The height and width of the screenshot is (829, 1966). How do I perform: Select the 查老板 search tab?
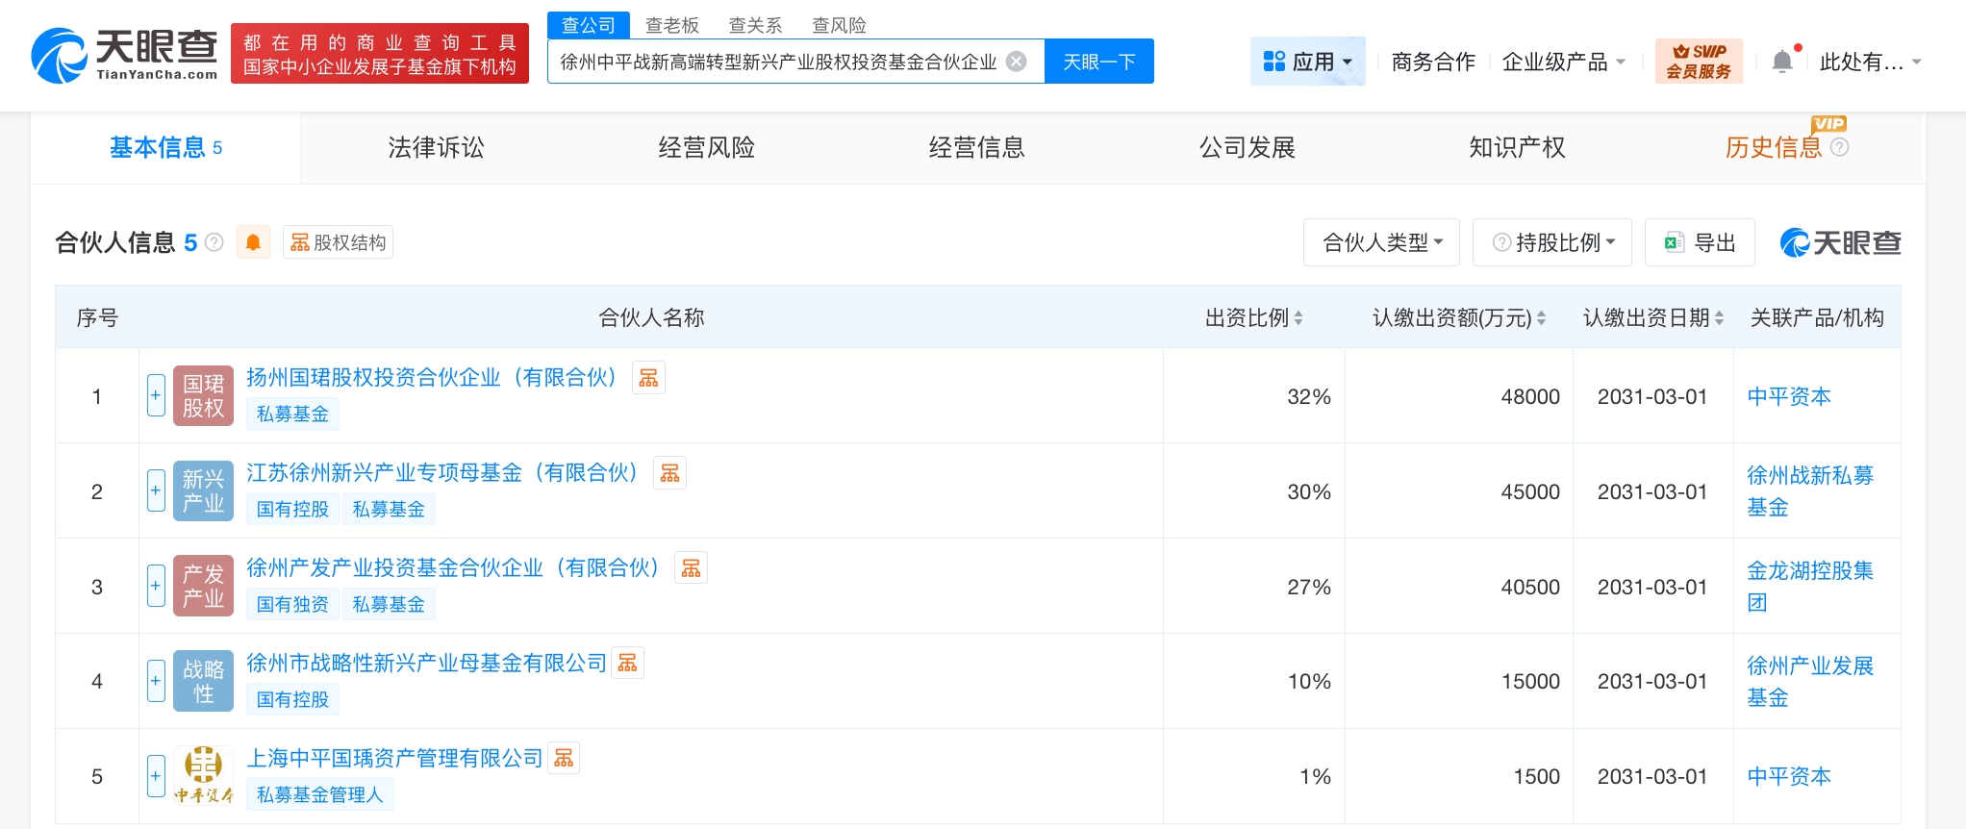(x=671, y=25)
